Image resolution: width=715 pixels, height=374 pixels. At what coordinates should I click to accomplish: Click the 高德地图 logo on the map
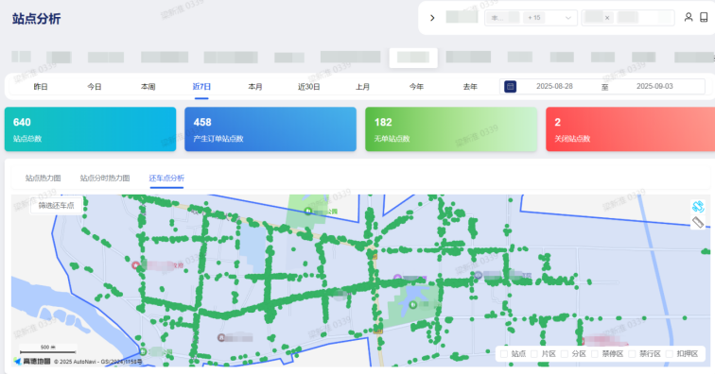coord(32,361)
